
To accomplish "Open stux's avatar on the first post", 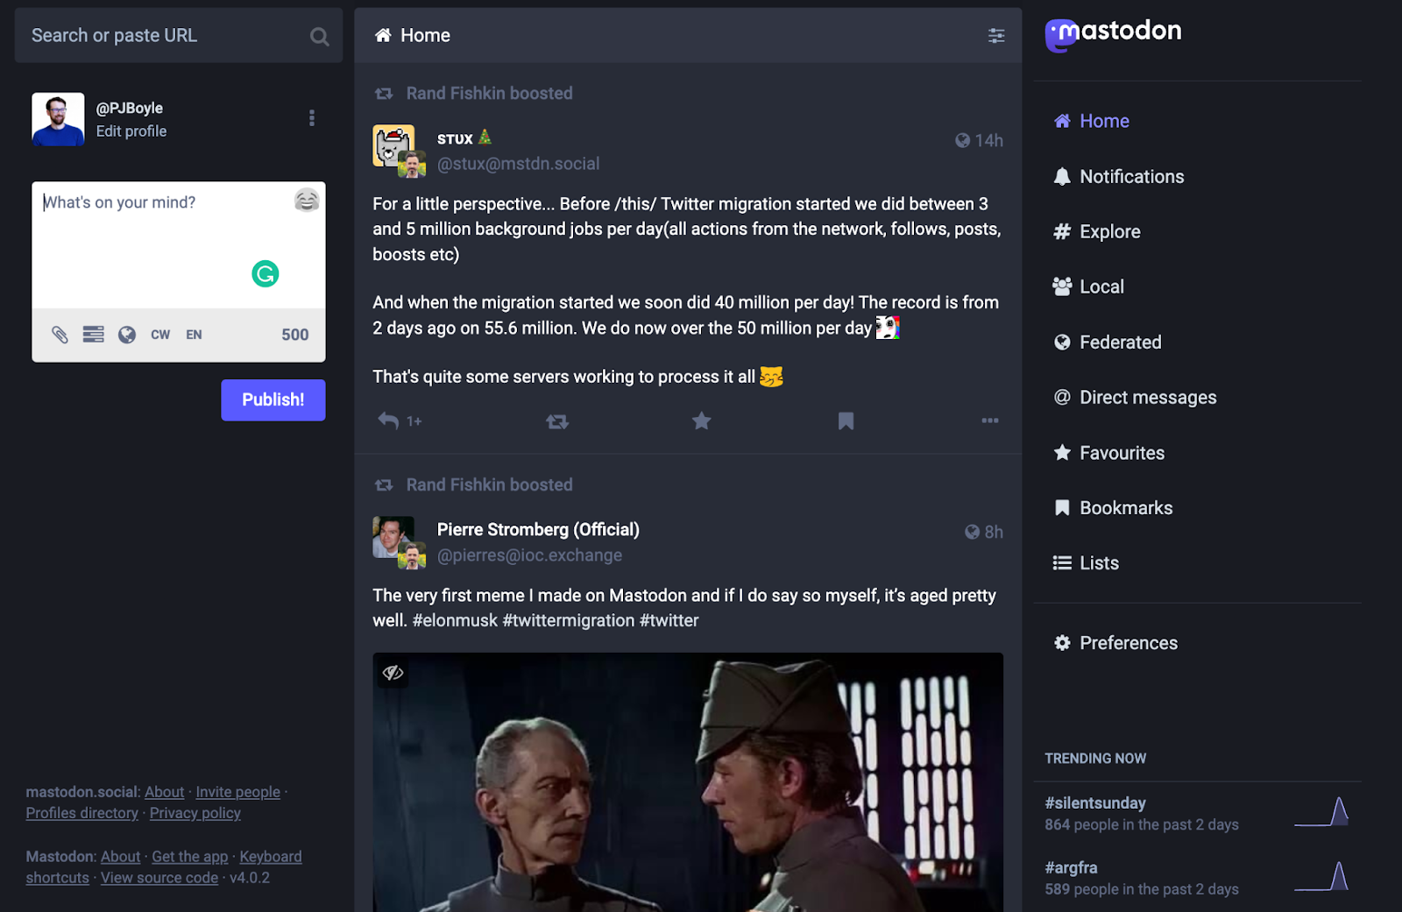I will pos(393,145).
